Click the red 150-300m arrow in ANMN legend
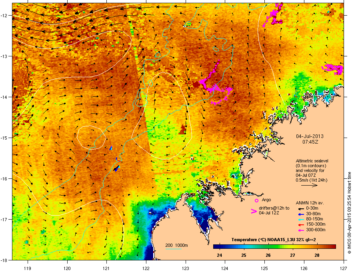Screen dimensions: 352x272 pos(301,224)
